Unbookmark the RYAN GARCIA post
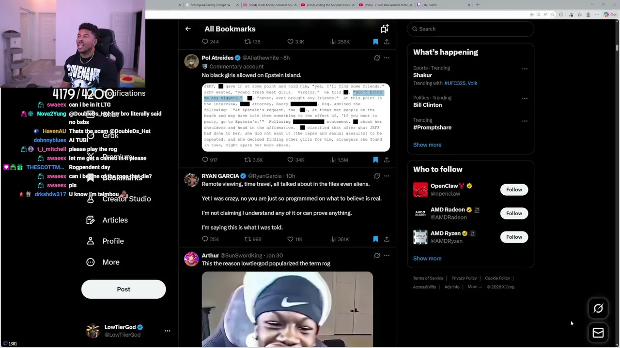 (375, 239)
